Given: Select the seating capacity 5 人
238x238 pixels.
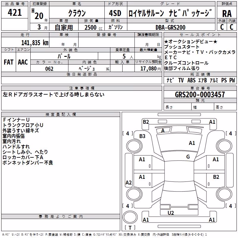Looking at the screenshot, I should pos(128,57).
